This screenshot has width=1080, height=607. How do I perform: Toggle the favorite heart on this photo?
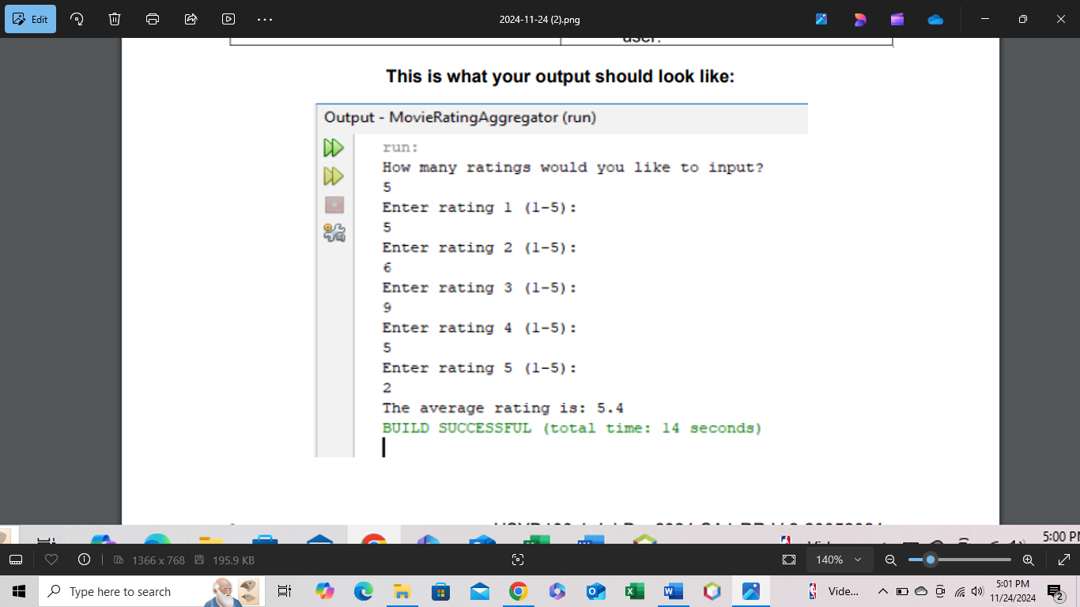click(51, 560)
